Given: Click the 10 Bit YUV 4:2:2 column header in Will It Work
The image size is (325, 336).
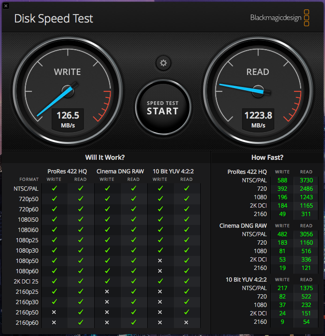Looking at the screenshot, I should (x=173, y=172).
